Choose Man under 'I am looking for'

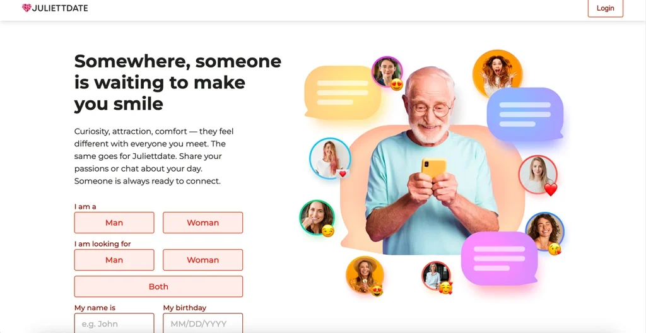point(114,260)
